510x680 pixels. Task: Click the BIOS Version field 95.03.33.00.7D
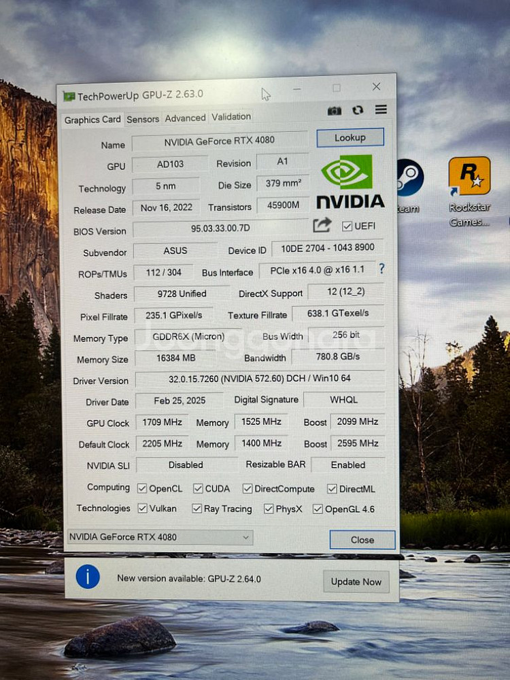click(x=220, y=228)
